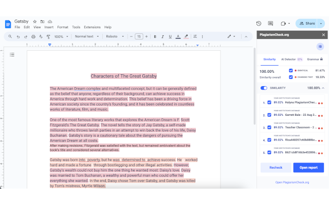Follow the Open PlagiarismCheck.org link
Viewport: 329px width, 205px height.
(x=292, y=182)
